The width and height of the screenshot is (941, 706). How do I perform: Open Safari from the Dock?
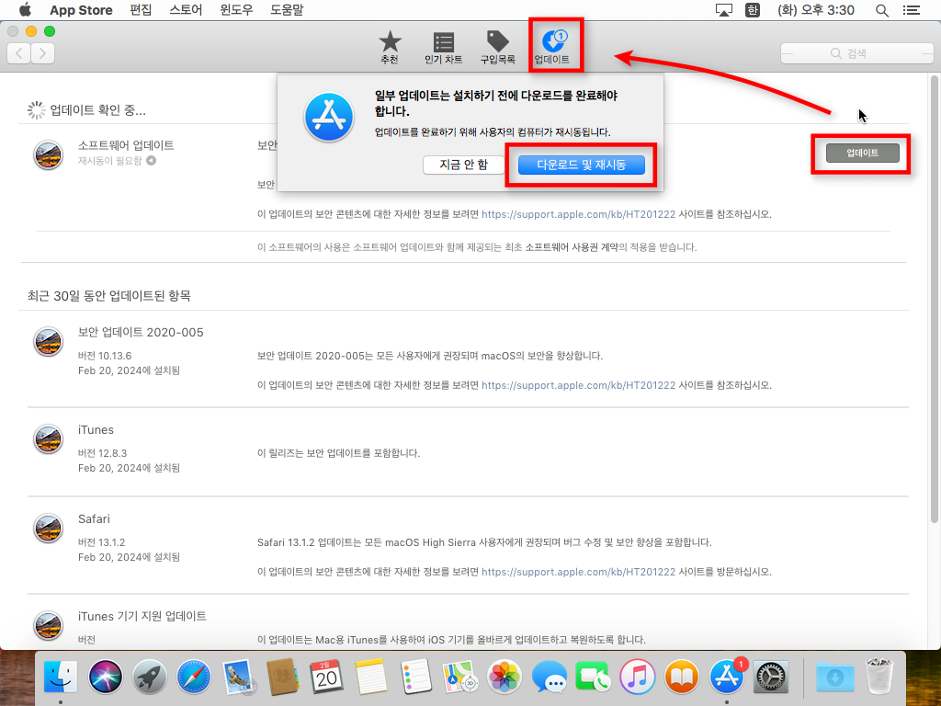click(x=194, y=676)
